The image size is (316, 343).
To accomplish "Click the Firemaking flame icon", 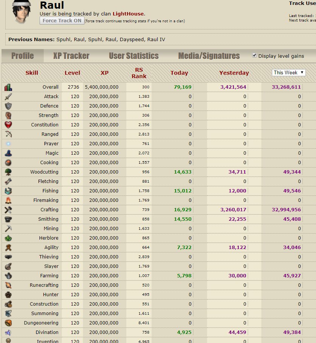I will click(8, 200).
